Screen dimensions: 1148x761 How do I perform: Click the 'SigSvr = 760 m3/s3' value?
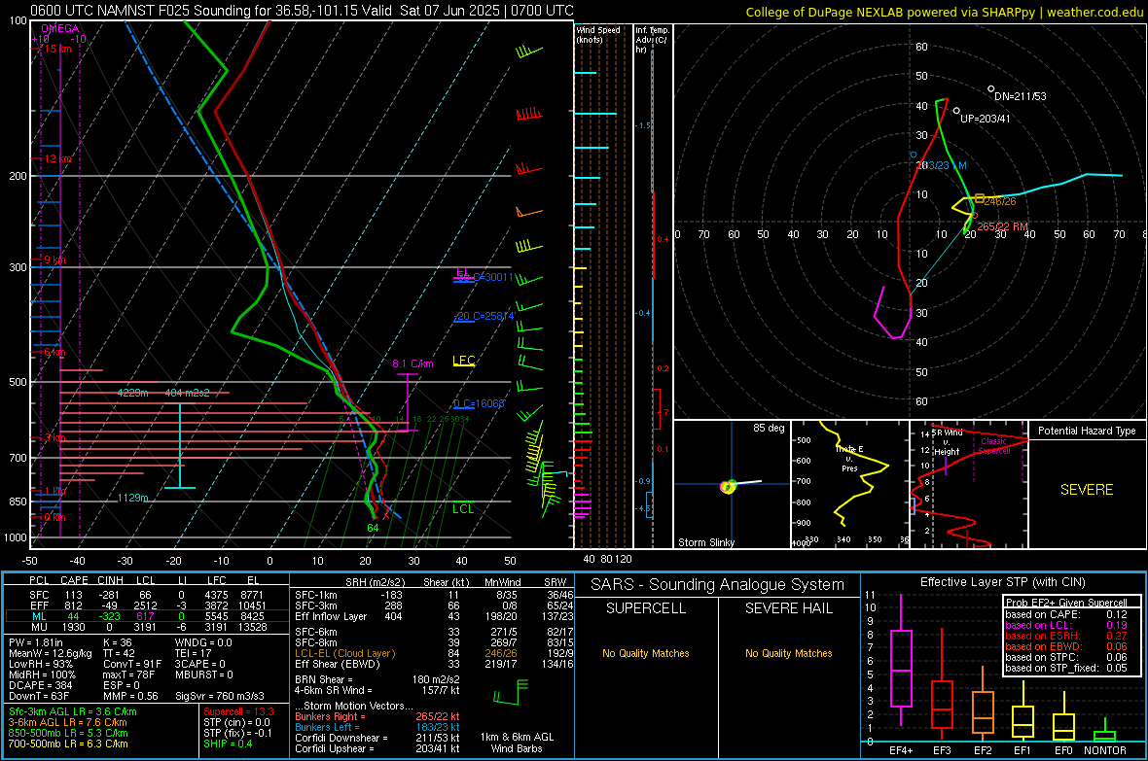[x=220, y=696]
